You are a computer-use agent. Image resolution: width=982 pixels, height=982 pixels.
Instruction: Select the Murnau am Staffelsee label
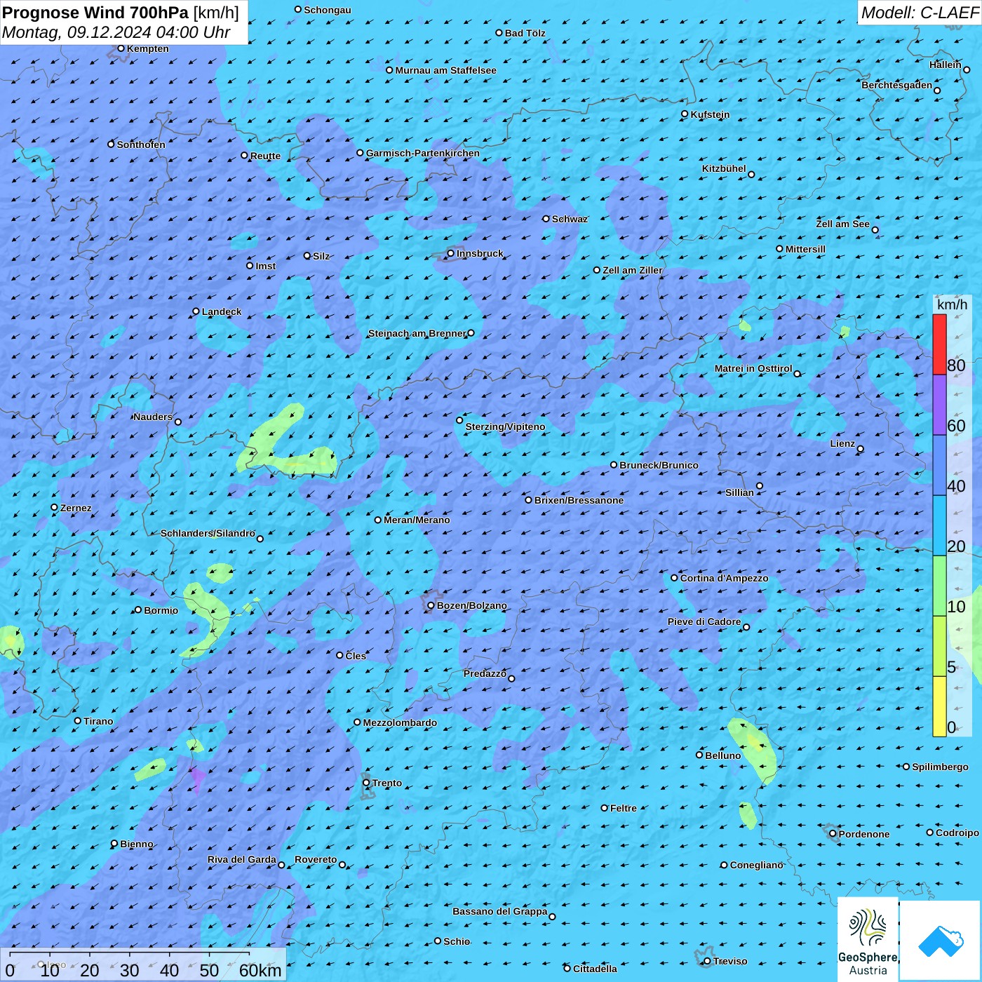446,70
